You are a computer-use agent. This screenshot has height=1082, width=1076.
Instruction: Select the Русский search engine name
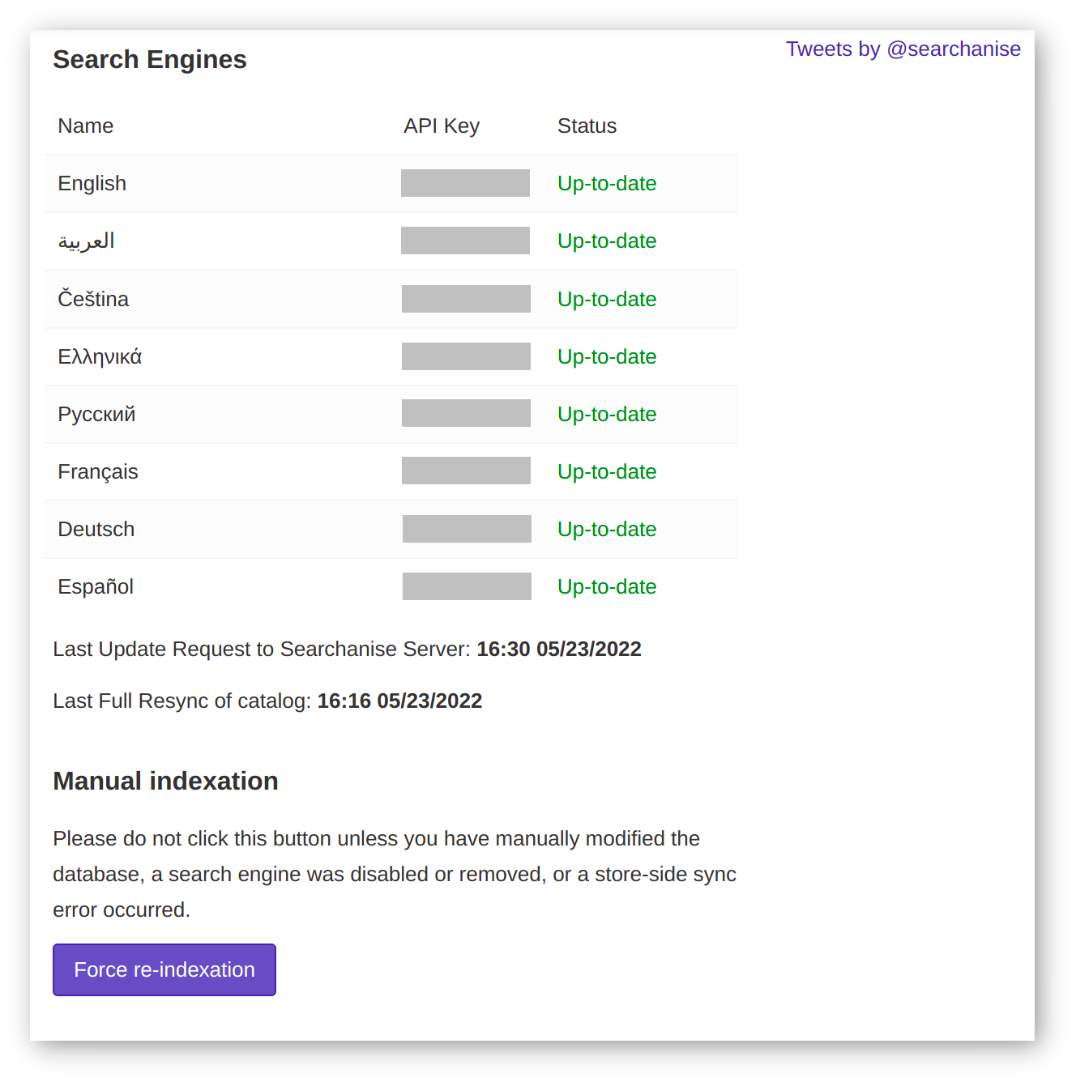tap(96, 415)
